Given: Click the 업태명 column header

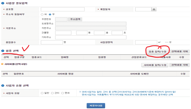Looking at the screenshot, I should (65, 57).
